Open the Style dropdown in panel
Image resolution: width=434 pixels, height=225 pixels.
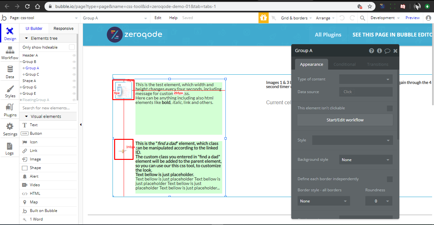(352, 140)
